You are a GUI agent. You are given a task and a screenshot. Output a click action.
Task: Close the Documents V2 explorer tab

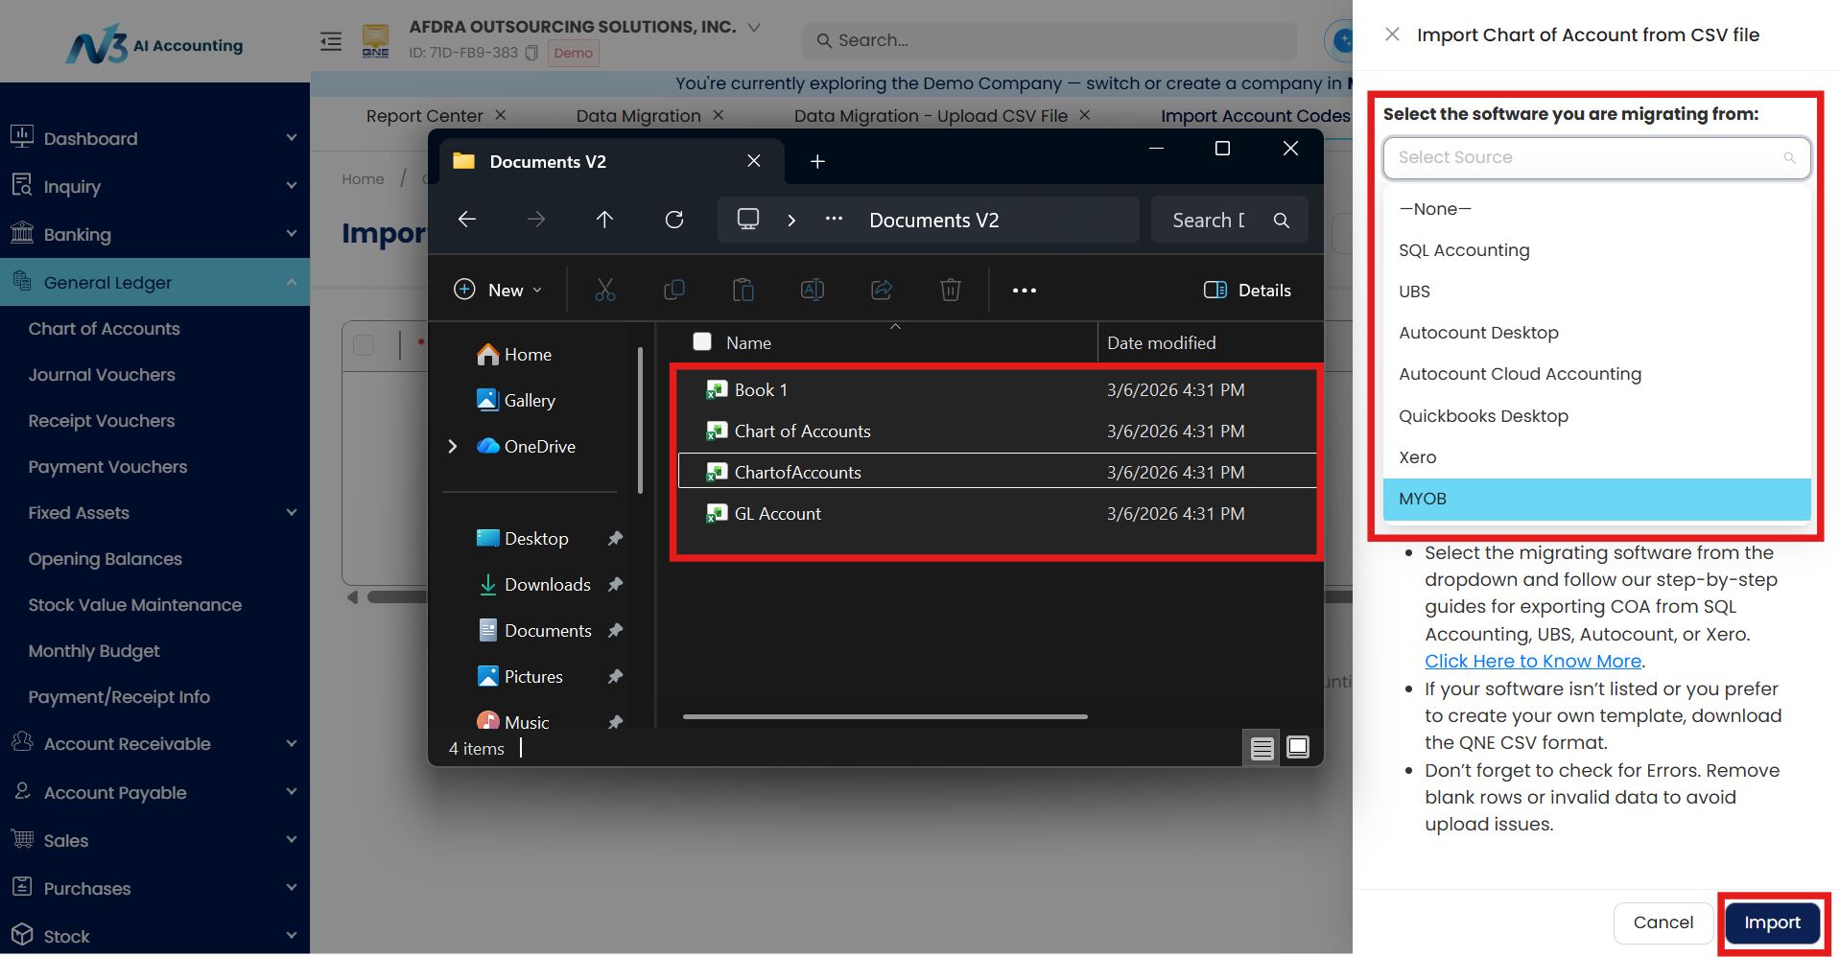pos(754,161)
